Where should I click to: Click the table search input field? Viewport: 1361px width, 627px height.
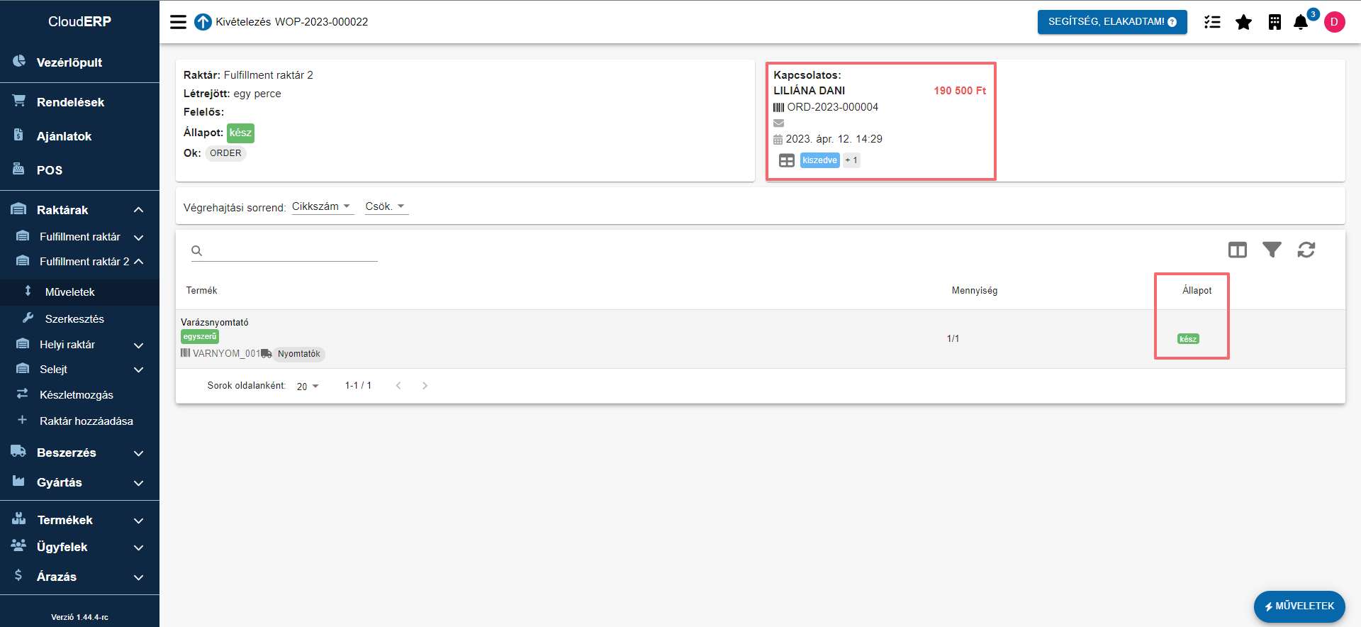tap(291, 250)
